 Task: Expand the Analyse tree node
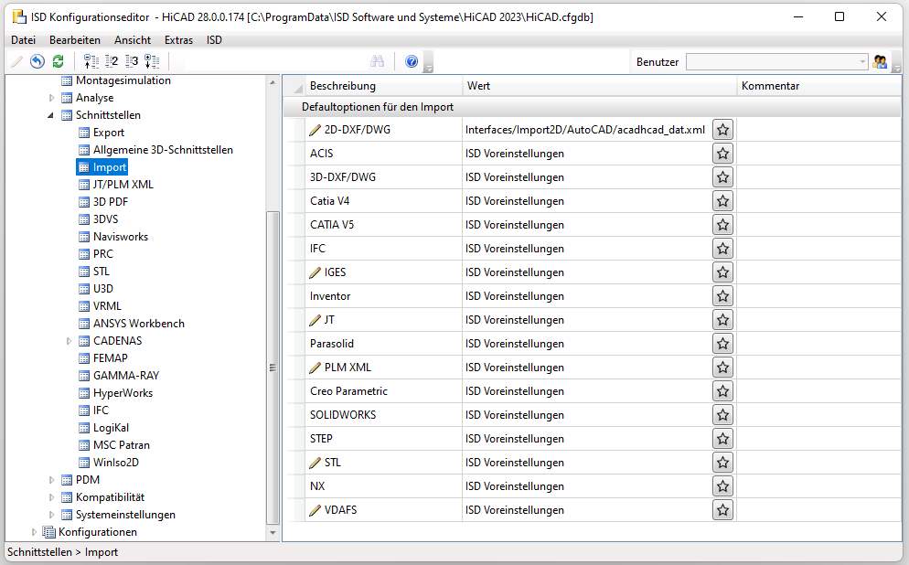coord(51,98)
